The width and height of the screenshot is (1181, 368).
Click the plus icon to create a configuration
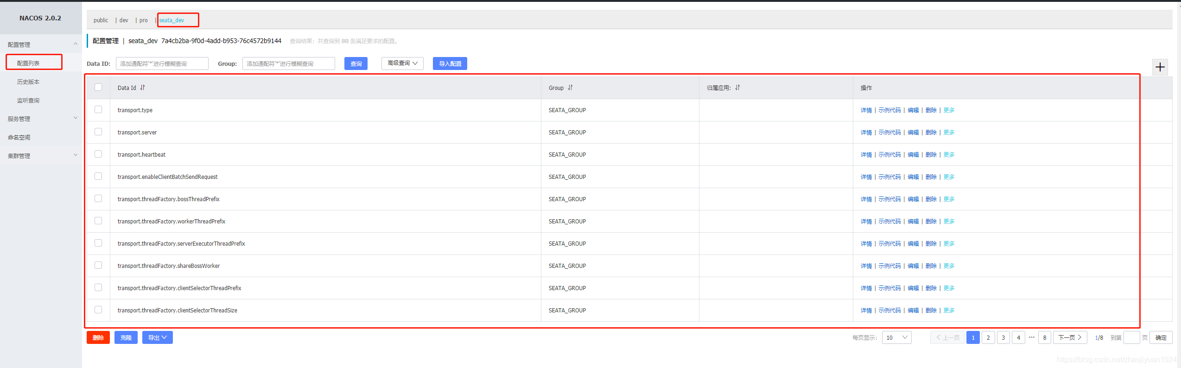pyautogui.click(x=1160, y=67)
